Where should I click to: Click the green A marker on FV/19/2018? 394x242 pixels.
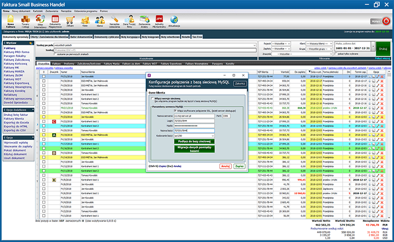click(54, 135)
